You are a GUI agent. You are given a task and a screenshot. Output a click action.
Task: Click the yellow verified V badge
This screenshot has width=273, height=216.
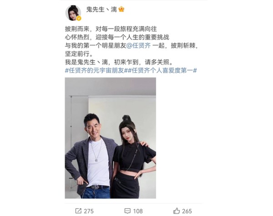(x=79, y=18)
